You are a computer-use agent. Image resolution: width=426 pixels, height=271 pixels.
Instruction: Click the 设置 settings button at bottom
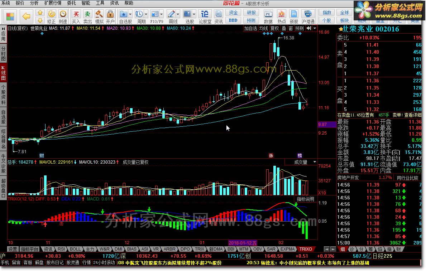click(13, 249)
